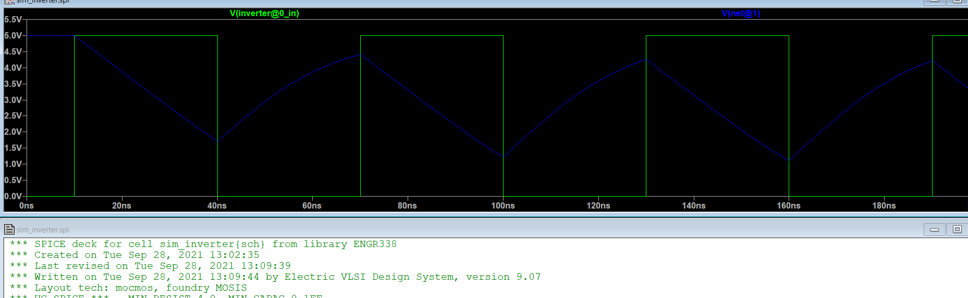Click the sim_inverter.spi pane title
This screenshot has width=968, height=298.
(x=43, y=230)
